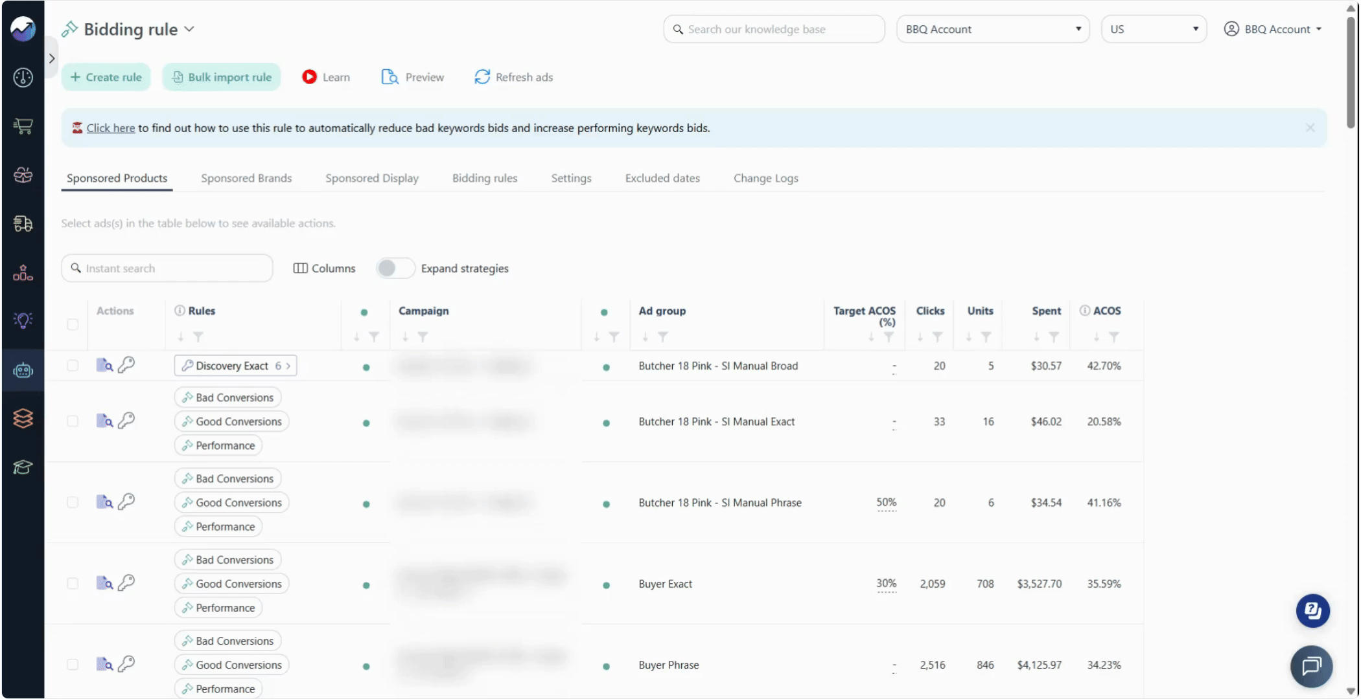Toggle the Expand strategies switch
Image resolution: width=1361 pixels, height=699 pixels.
coord(395,268)
